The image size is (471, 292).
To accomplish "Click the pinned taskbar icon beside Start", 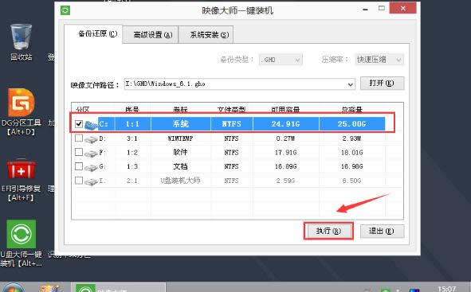I will (50, 288).
